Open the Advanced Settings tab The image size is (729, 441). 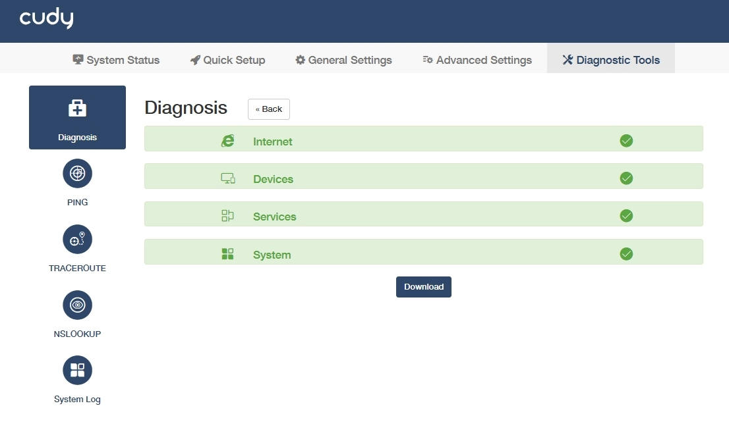click(477, 60)
